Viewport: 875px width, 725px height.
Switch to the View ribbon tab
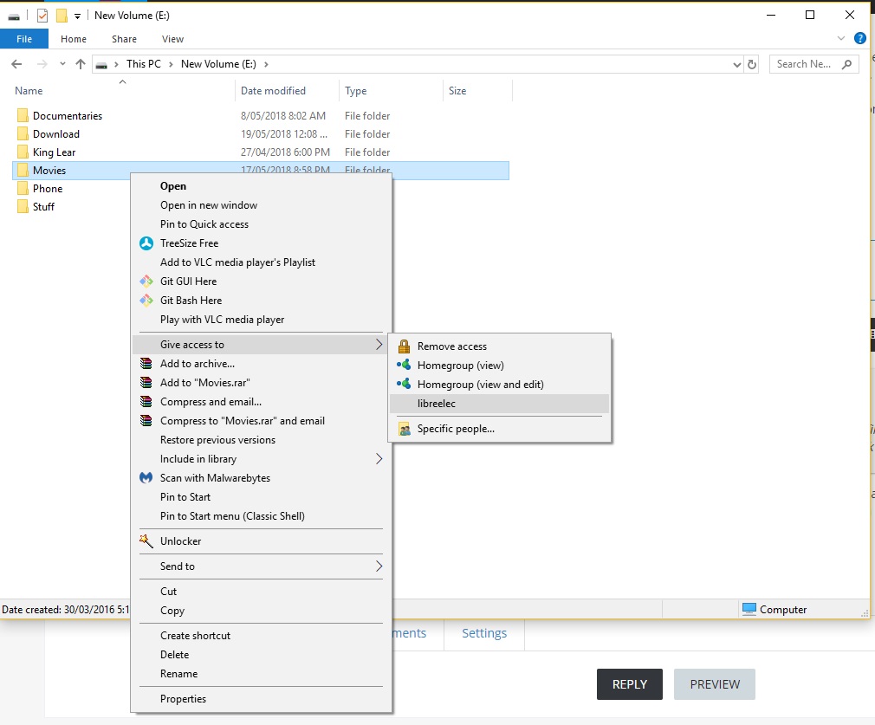[x=172, y=39]
